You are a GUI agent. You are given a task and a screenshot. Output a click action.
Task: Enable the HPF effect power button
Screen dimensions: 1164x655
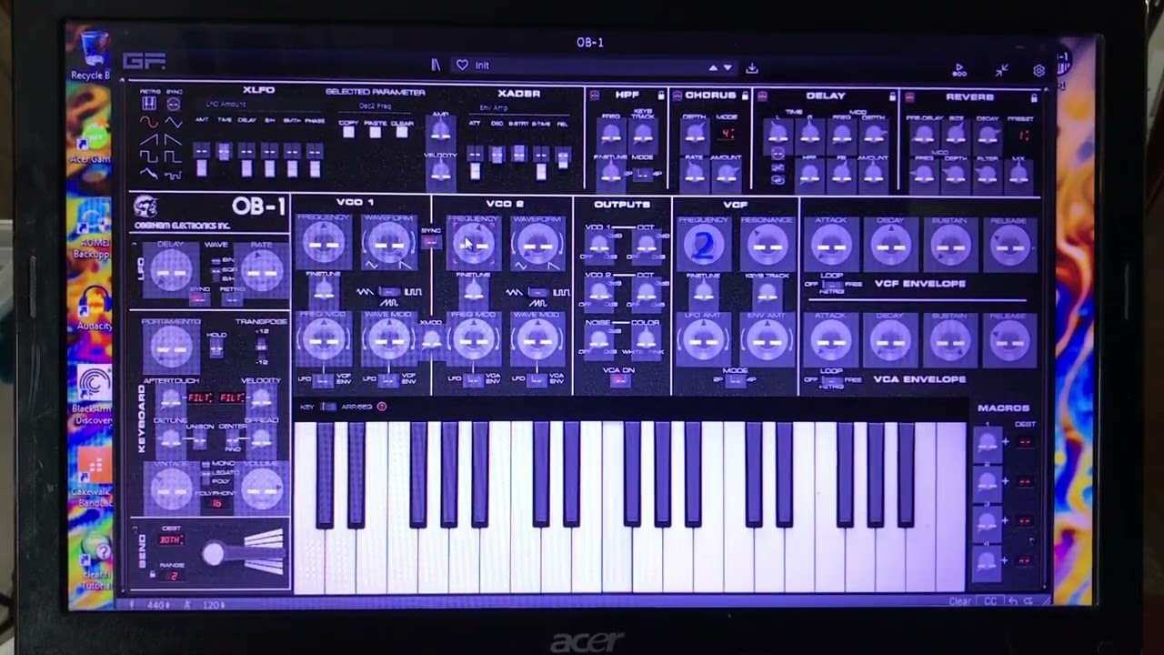coord(595,95)
